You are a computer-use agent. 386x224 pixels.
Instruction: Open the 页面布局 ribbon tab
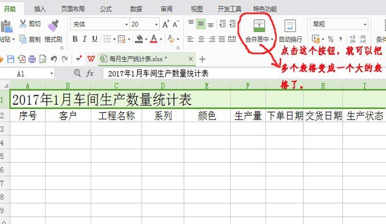tap(73, 9)
